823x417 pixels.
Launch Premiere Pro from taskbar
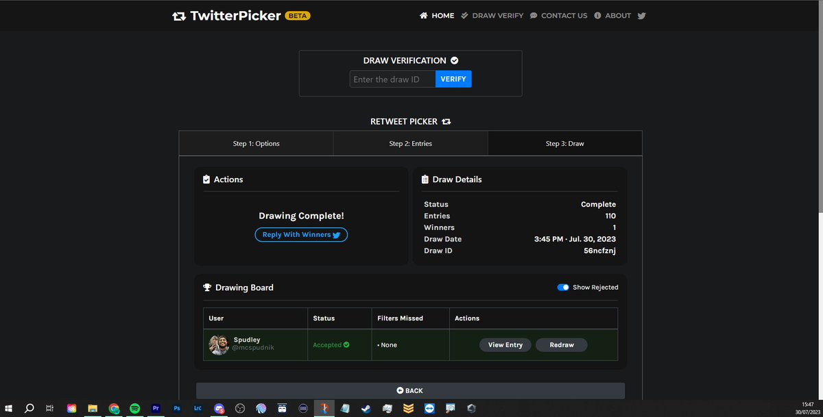(x=156, y=409)
